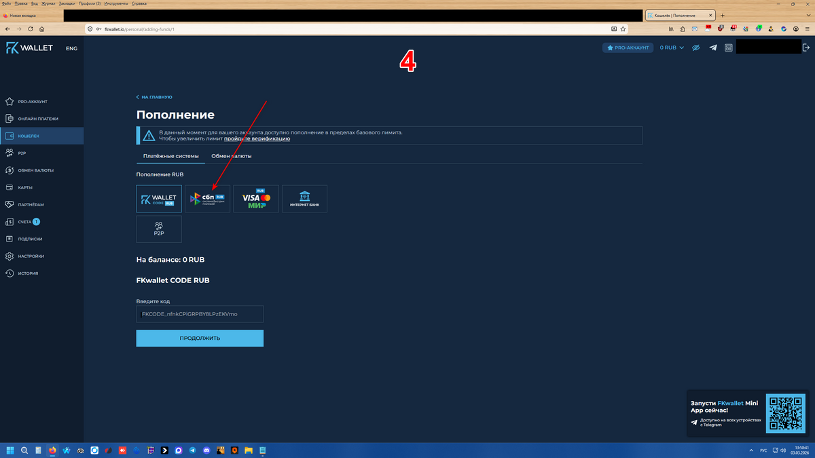815x458 pixels.
Task: Choose the VISA/МИР card payment tile
Action: 256,199
